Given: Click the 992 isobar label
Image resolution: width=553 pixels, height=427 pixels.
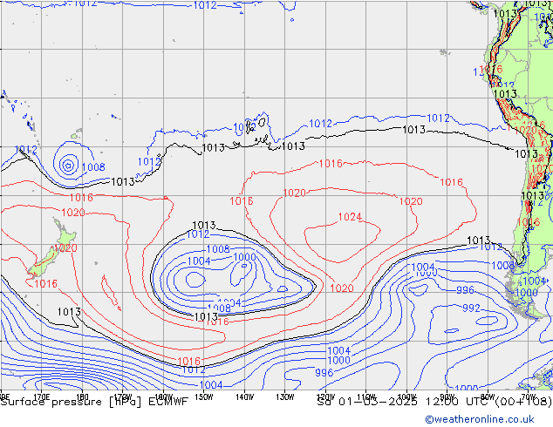Looking at the screenshot, I should point(471,308).
